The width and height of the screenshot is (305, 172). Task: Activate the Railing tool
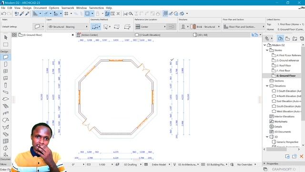tap(6, 113)
